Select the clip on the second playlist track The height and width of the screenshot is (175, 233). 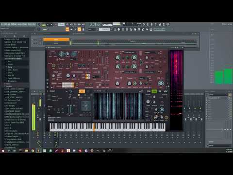[56, 43]
